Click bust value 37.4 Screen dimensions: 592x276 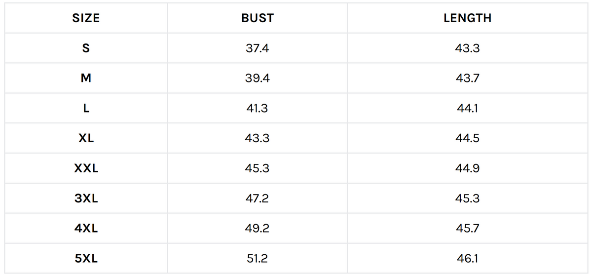tap(257, 48)
